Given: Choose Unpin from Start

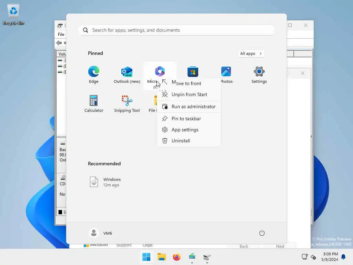Looking at the screenshot, I should click(x=189, y=95).
